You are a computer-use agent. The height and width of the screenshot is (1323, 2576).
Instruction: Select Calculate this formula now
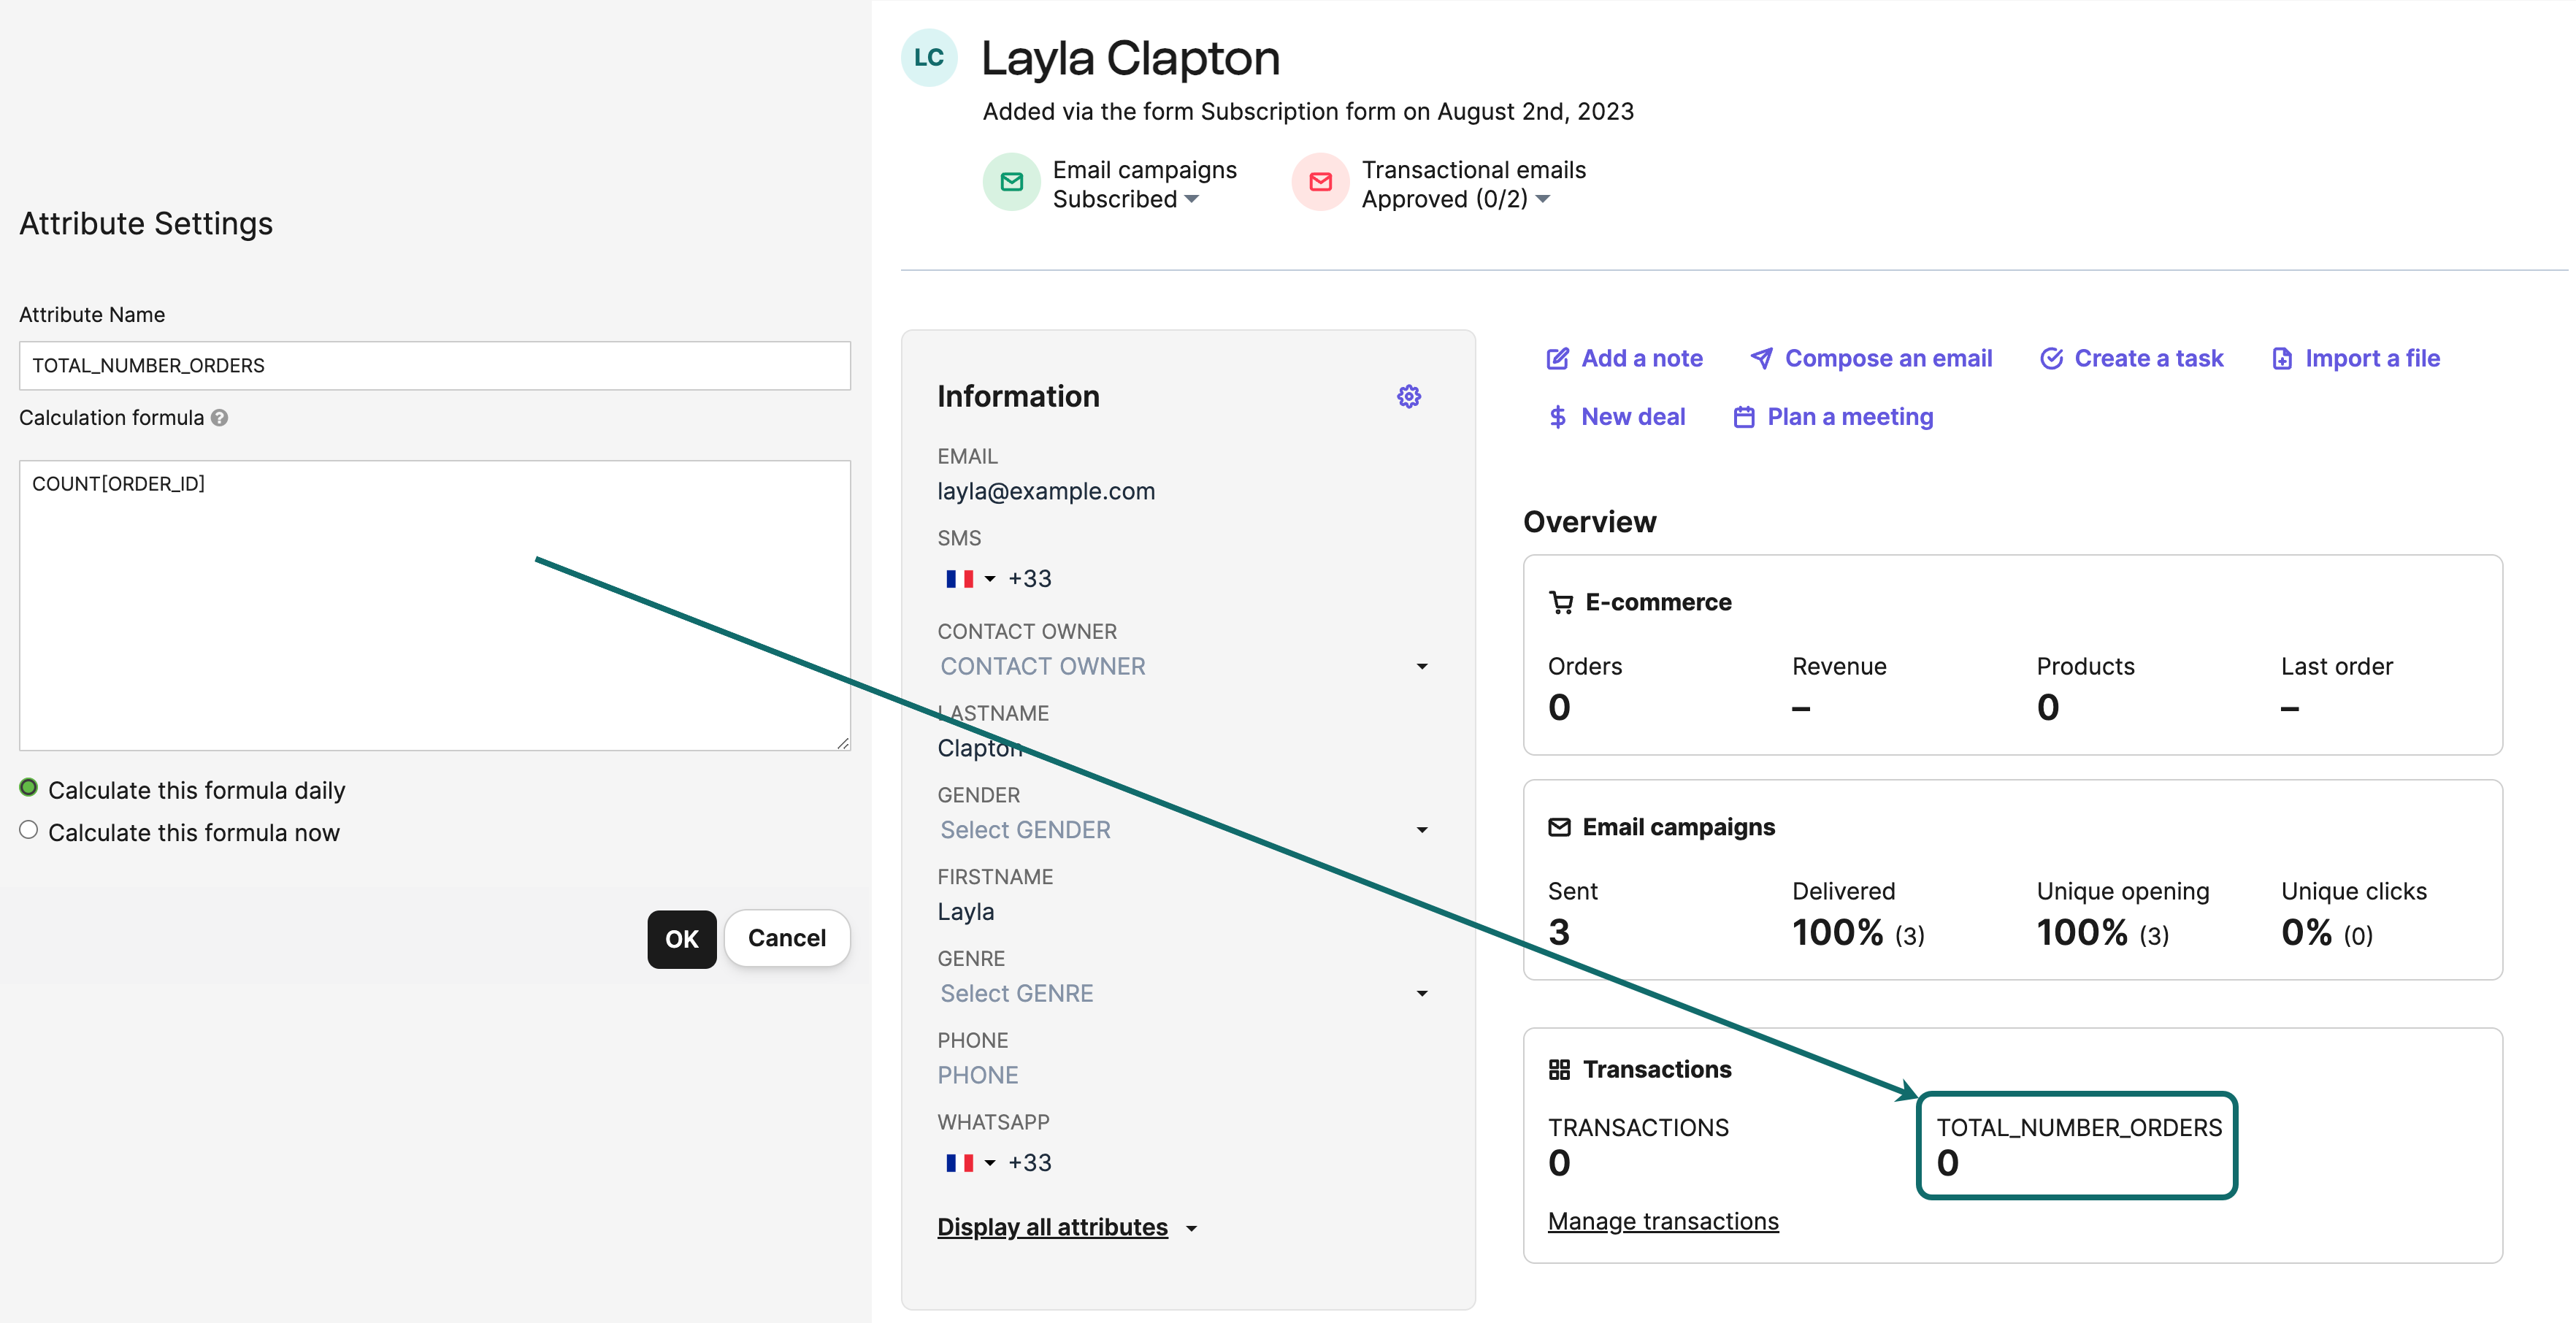point(29,830)
